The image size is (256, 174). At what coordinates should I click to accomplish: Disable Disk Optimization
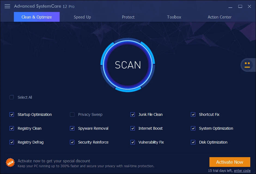click(x=193, y=142)
